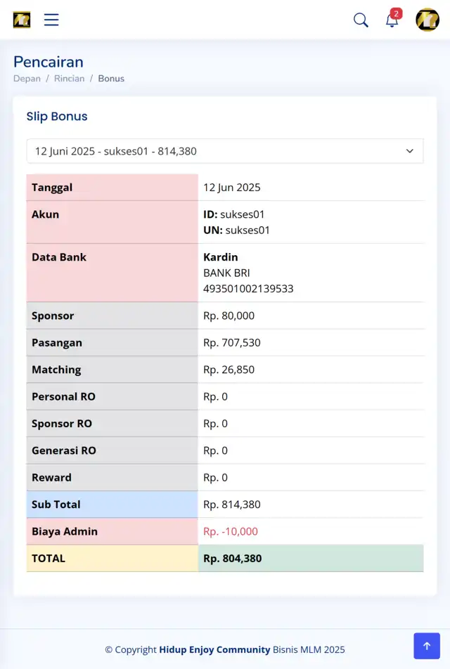Click the site logo in the header
This screenshot has width=450, height=669.
point(22,20)
